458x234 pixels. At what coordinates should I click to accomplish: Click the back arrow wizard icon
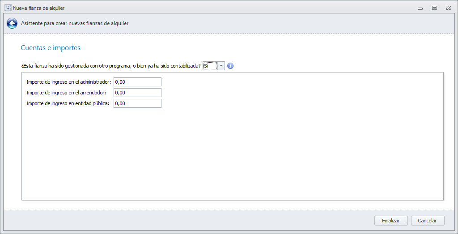coord(12,23)
